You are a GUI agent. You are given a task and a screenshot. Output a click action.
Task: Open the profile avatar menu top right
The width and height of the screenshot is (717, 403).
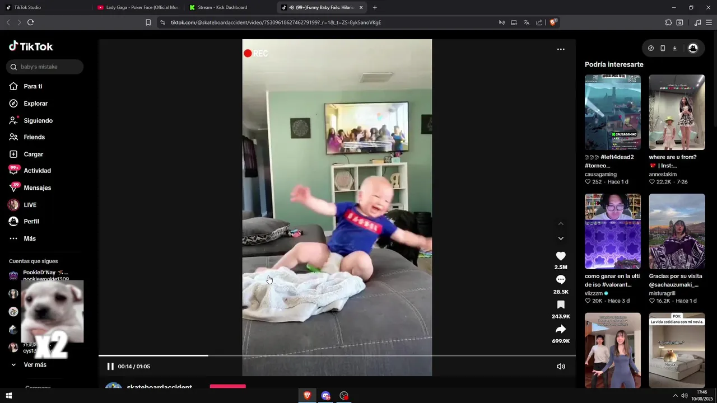tap(693, 48)
